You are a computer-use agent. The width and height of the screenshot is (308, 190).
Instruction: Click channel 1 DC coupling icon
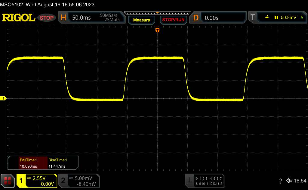tap(29, 178)
